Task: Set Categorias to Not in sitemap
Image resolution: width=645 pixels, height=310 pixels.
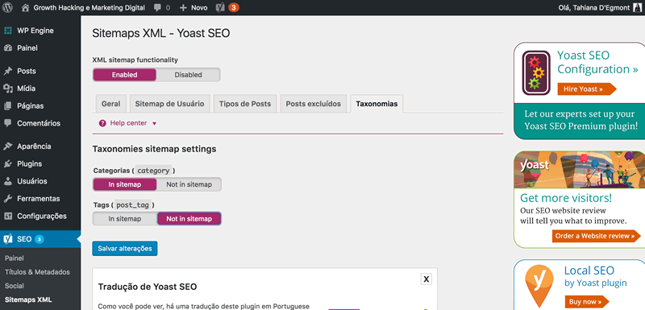Action: click(x=189, y=184)
